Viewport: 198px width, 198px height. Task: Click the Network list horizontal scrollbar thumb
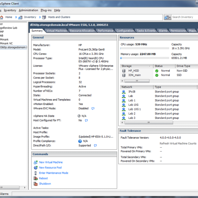click(x=149, y=123)
